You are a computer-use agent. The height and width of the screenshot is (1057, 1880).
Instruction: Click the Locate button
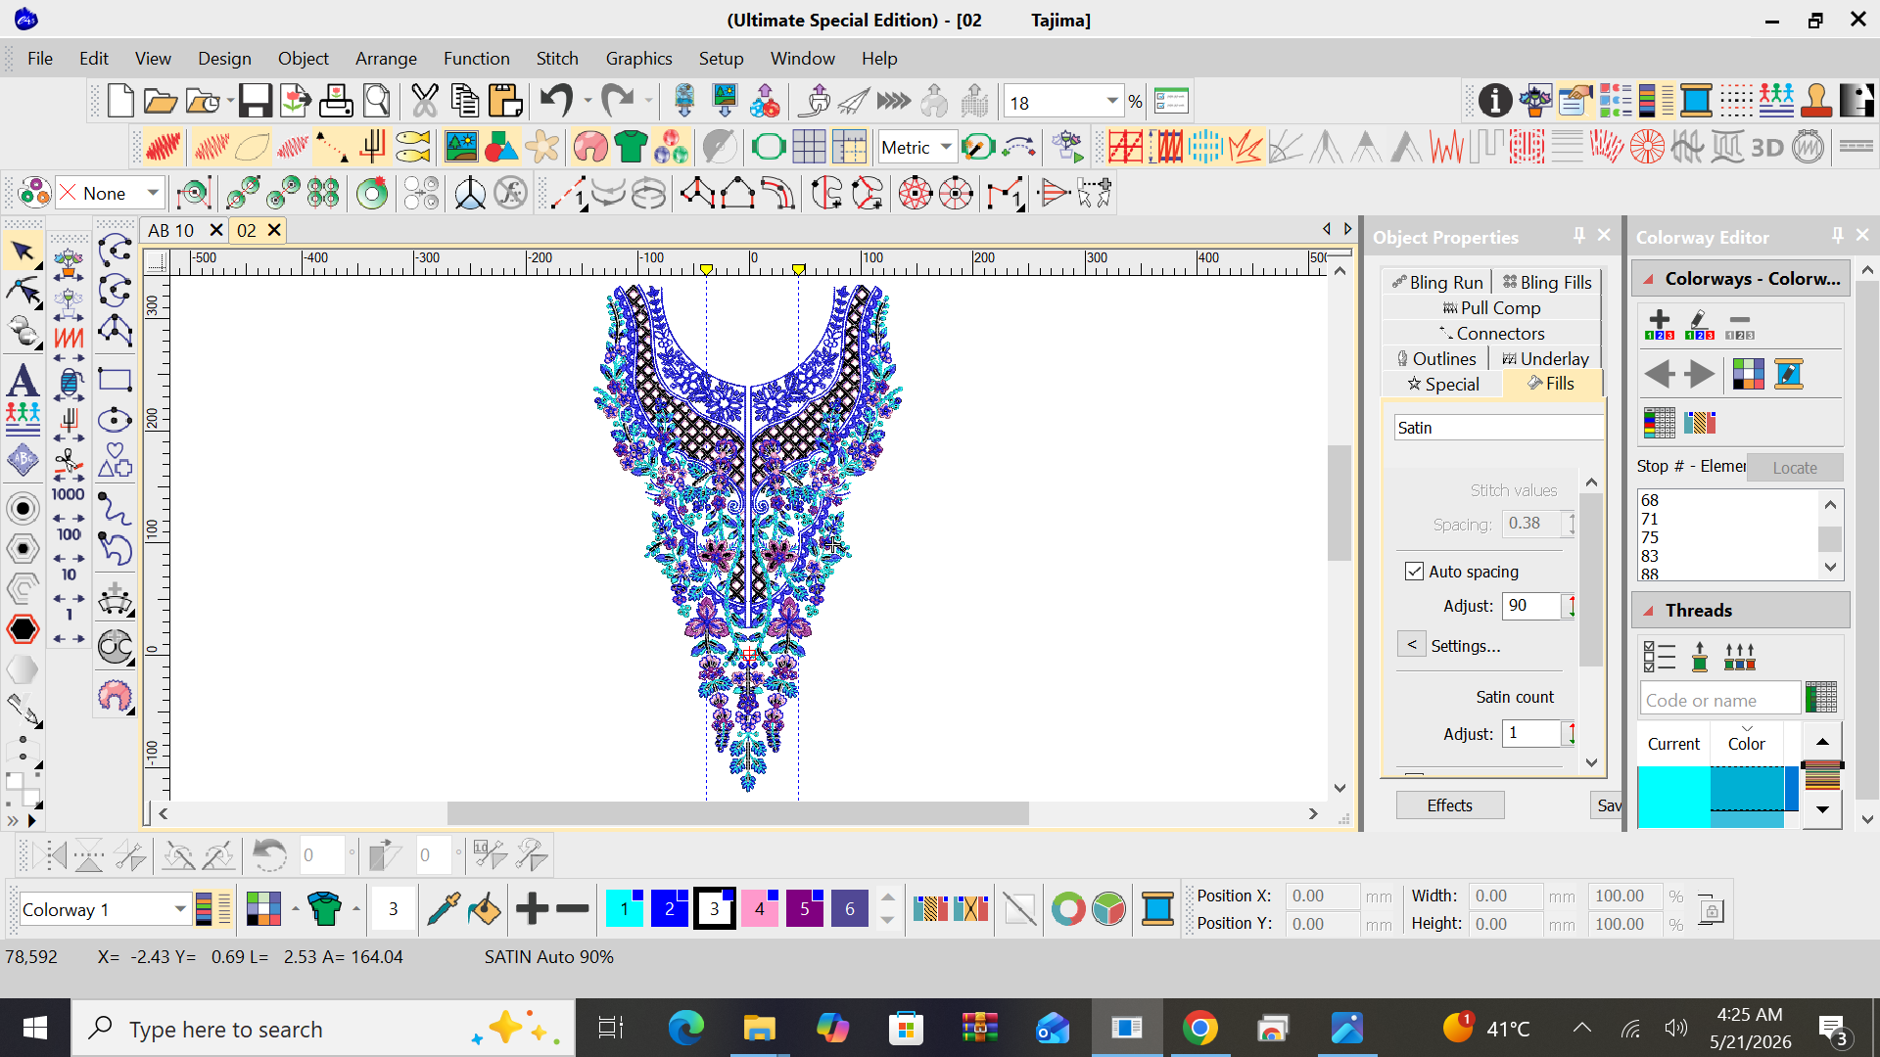click(1794, 468)
